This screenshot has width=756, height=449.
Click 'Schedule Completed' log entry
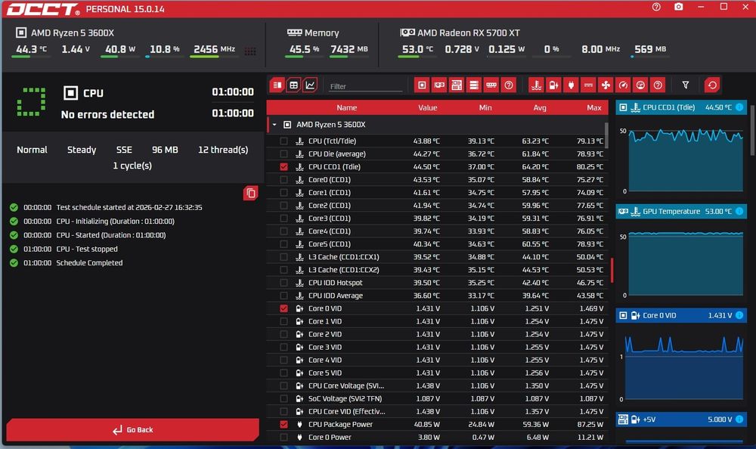(89, 263)
